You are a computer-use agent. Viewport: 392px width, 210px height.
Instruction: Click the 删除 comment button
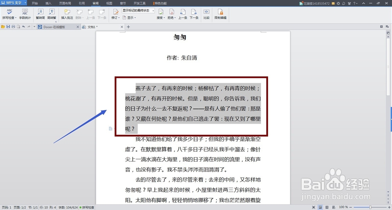tap(79, 14)
